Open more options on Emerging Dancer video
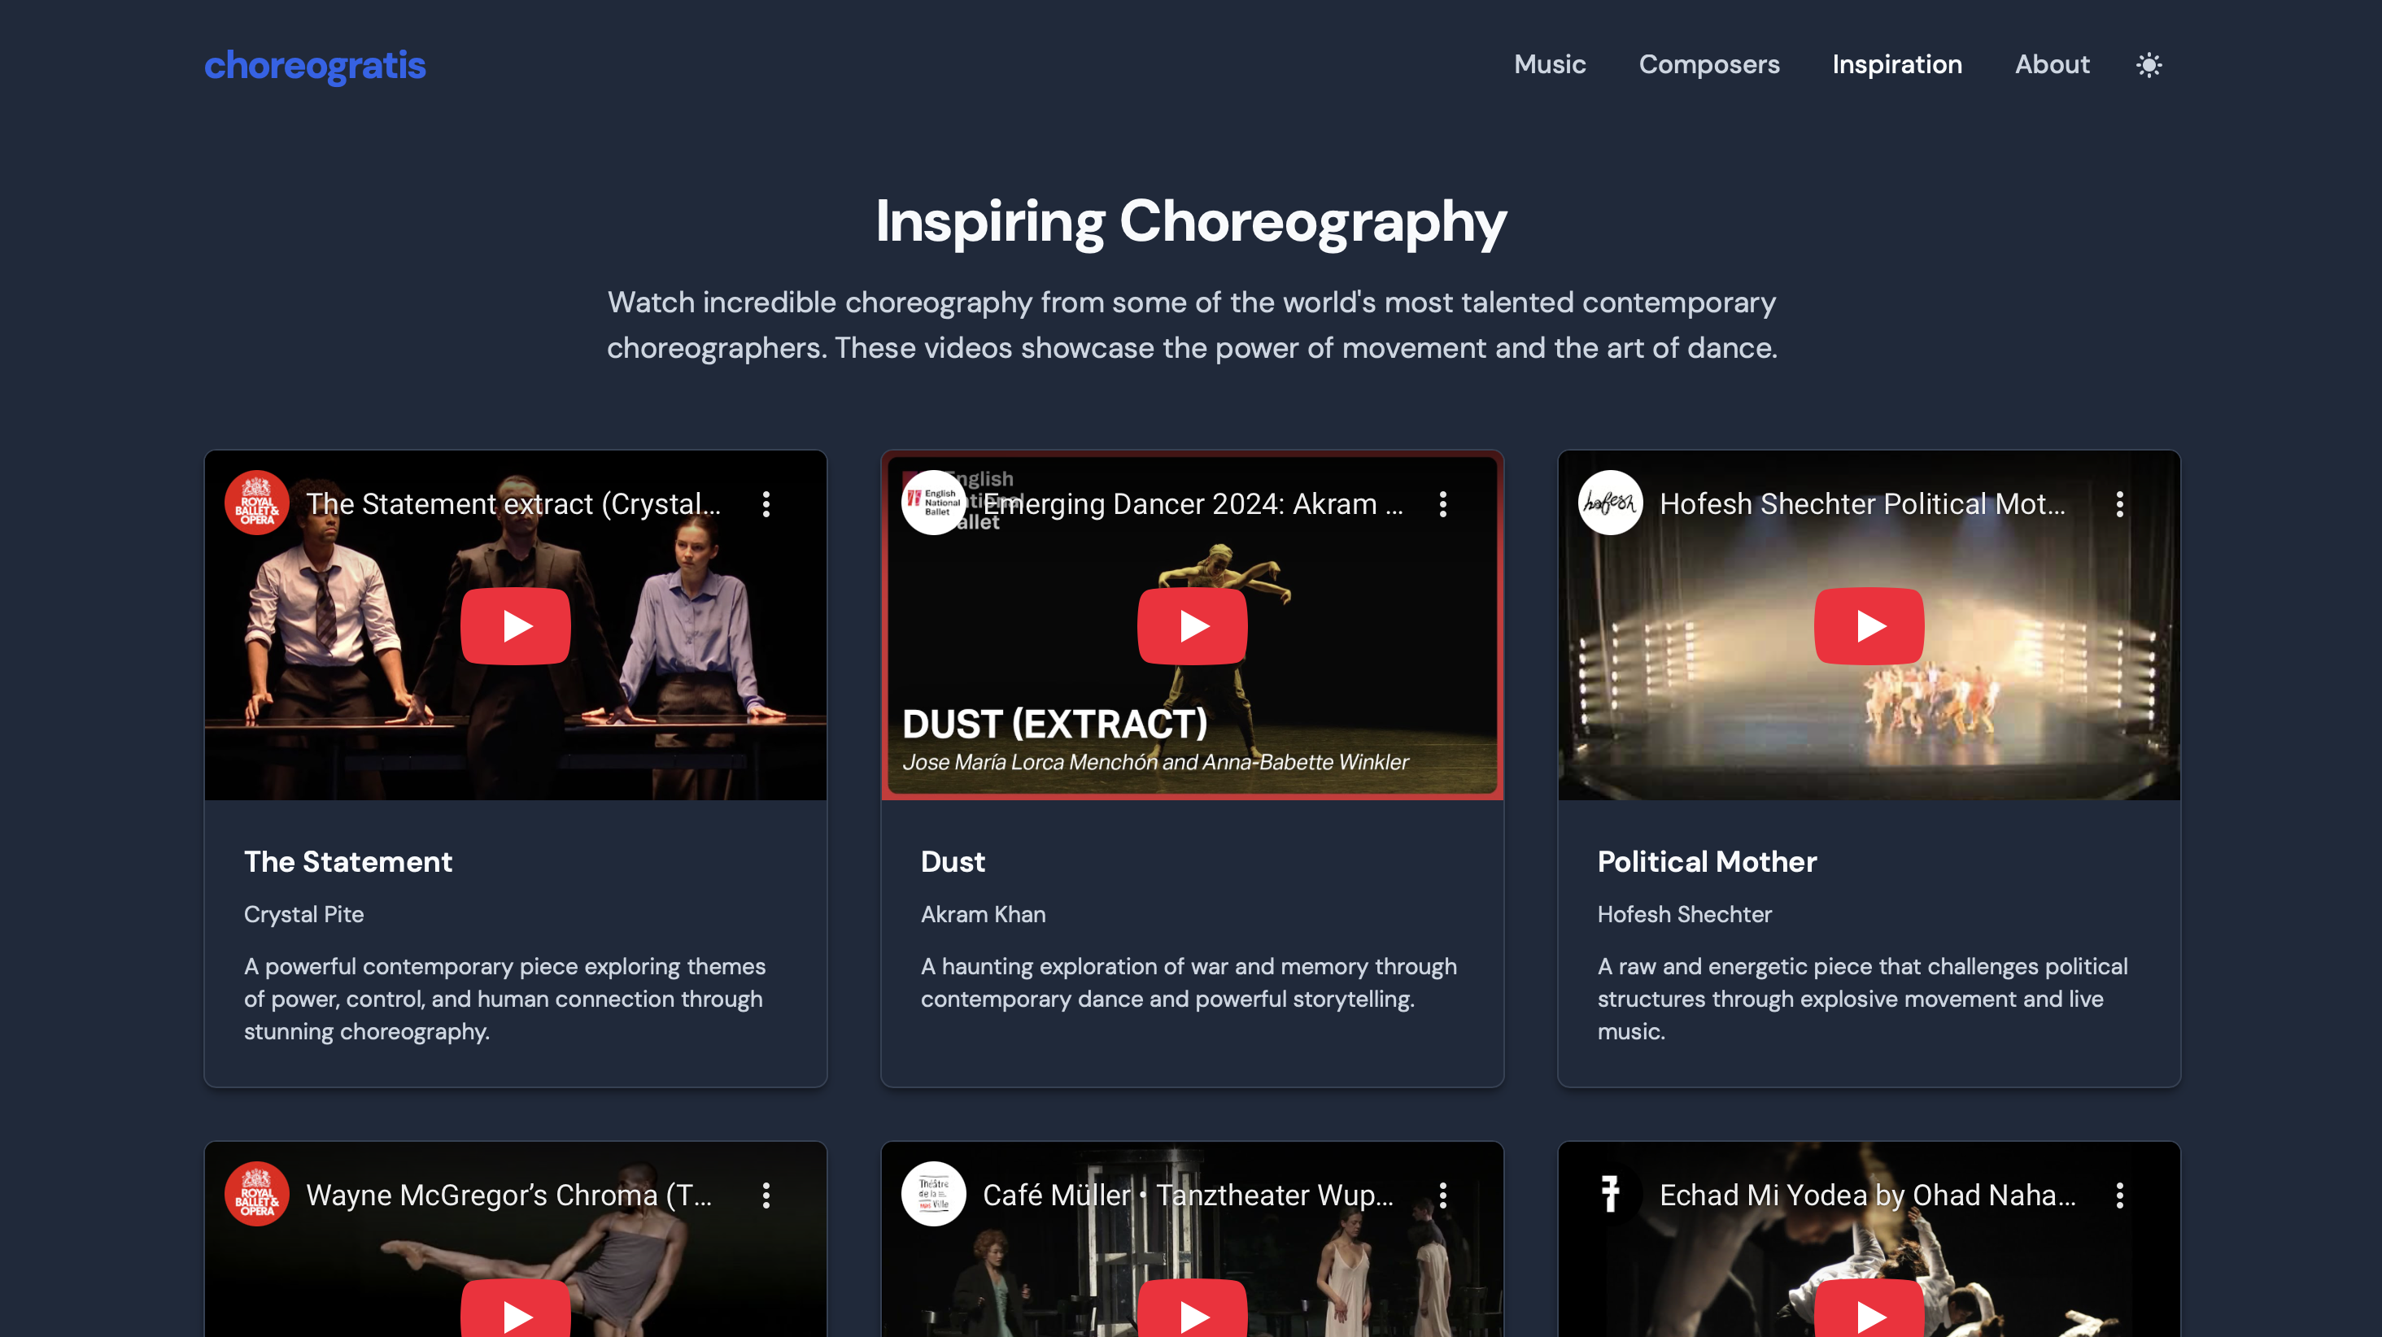This screenshot has width=2382, height=1337. click(x=1442, y=504)
